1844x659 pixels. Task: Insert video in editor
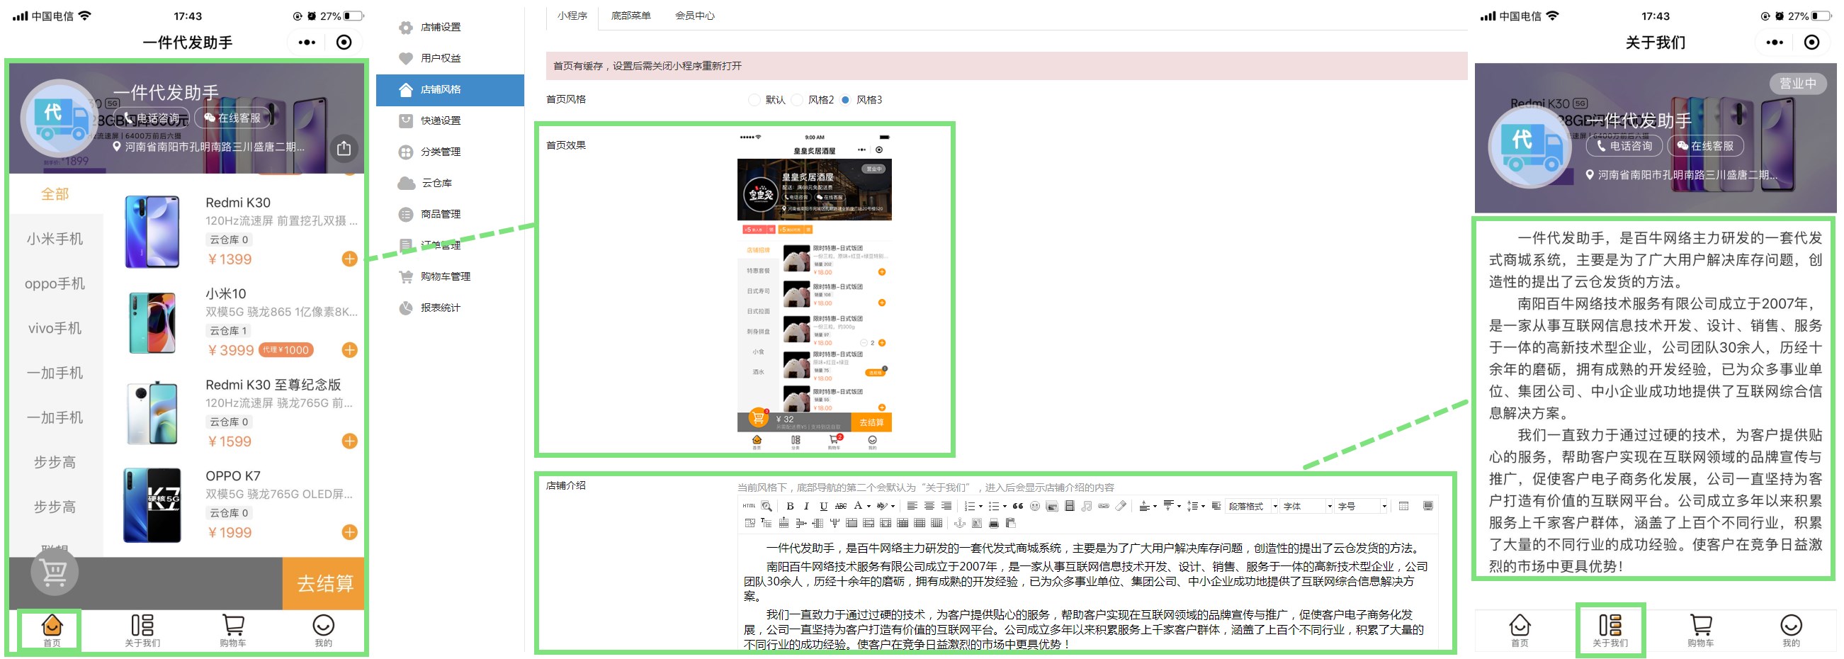pyautogui.click(x=1070, y=506)
